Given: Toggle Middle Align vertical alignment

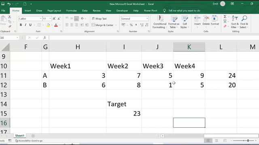Looking at the screenshot, I should coord(72,19).
